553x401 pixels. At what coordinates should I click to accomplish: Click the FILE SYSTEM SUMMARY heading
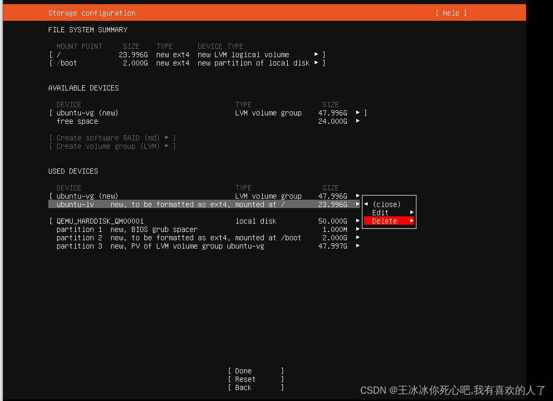(x=88, y=30)
